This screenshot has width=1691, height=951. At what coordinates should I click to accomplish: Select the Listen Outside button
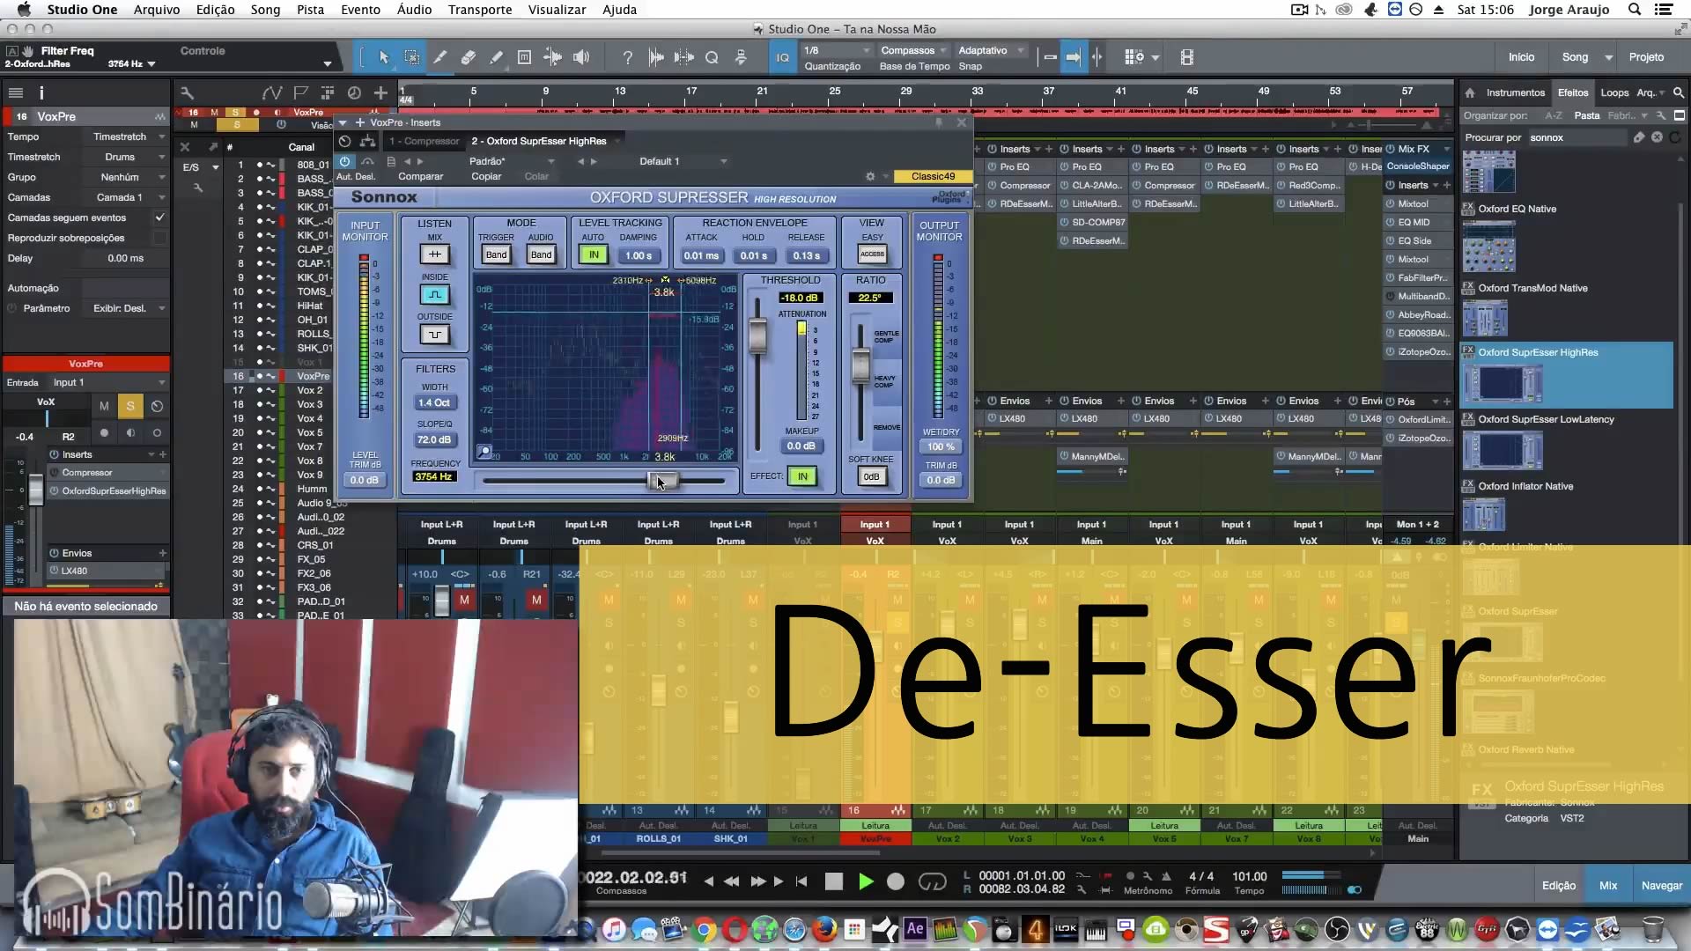(434, 335)
